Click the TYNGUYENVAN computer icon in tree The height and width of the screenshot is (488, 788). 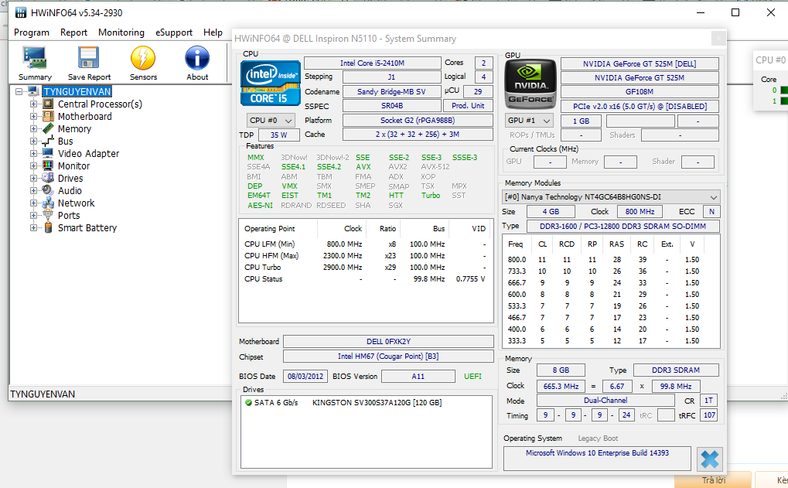[34, 91]
